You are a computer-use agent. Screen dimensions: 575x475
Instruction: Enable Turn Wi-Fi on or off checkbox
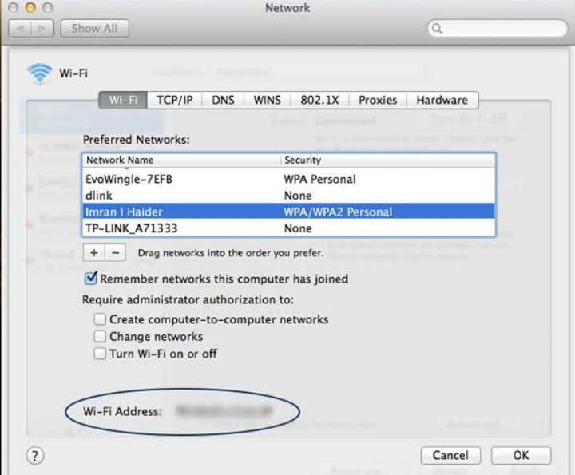[100, 354]
